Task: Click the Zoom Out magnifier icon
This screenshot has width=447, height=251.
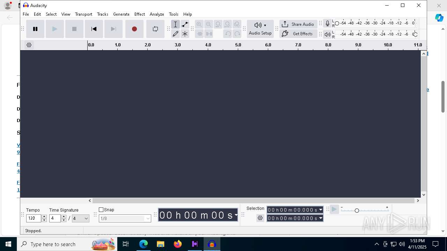Action: click(208, 24)
